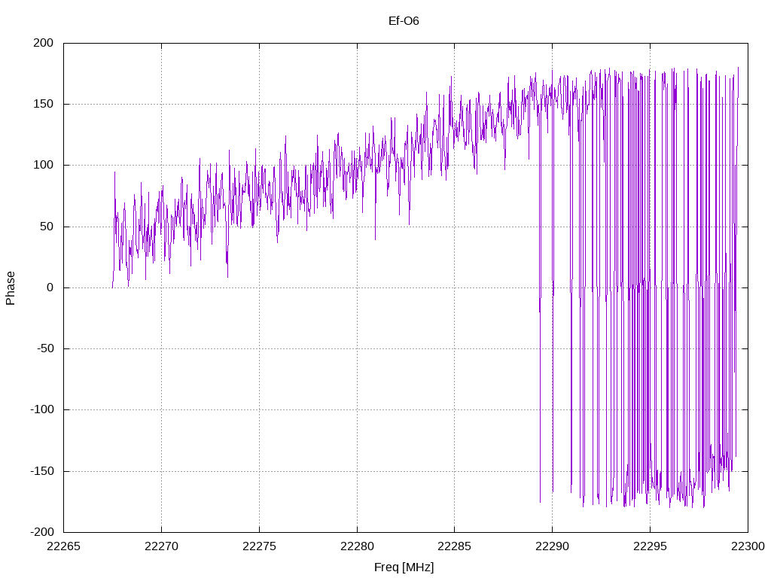Click the y-axis tick label '0'
Viewport: 771px width, 578px height.
pyautogui.click(x=50, y=287)
